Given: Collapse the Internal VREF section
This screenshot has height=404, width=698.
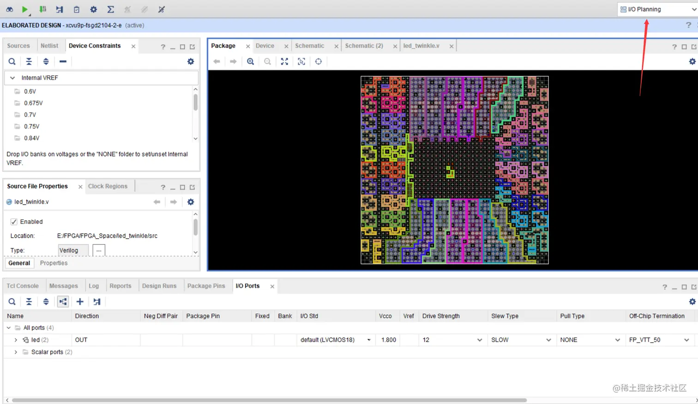Looking at the screenshot, I should click(x=12, y=78).
